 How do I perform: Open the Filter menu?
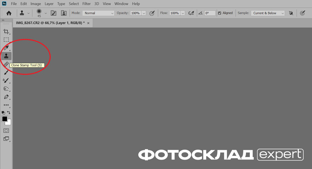pos(86,4)
